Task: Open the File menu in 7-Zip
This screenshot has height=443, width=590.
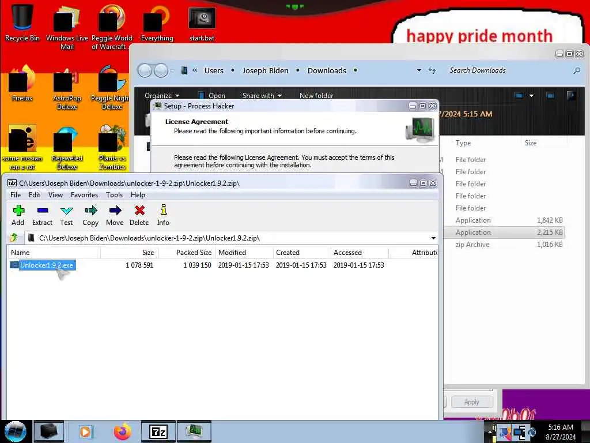Action: point(16,195)
